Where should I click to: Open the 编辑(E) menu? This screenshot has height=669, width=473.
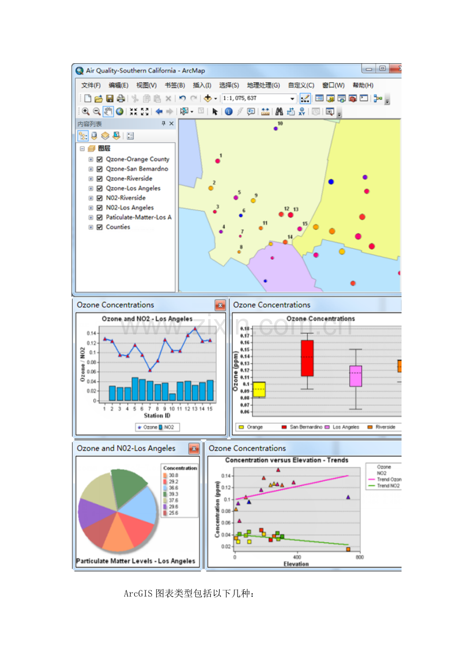tap(118, 85)
